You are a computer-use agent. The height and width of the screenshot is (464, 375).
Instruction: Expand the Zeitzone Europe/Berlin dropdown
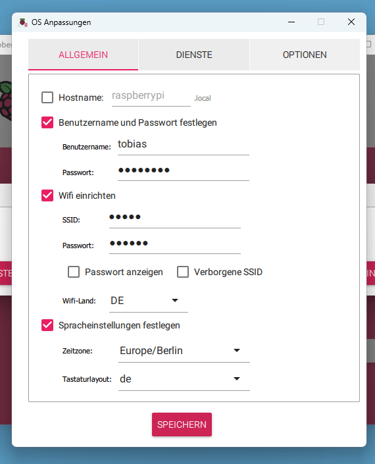pos(184,351)
